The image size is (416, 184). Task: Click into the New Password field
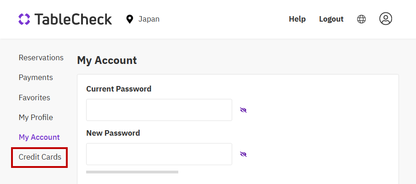pyautogui.click(x=159, y=154)
